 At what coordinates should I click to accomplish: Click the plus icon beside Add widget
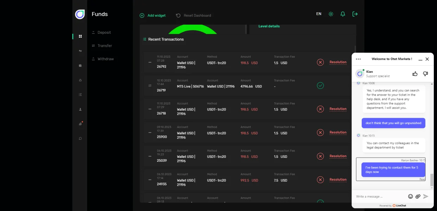pos(142,15)
